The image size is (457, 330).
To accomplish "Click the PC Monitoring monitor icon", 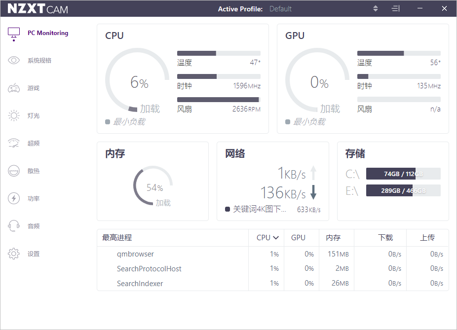I will tap(14, 34).
